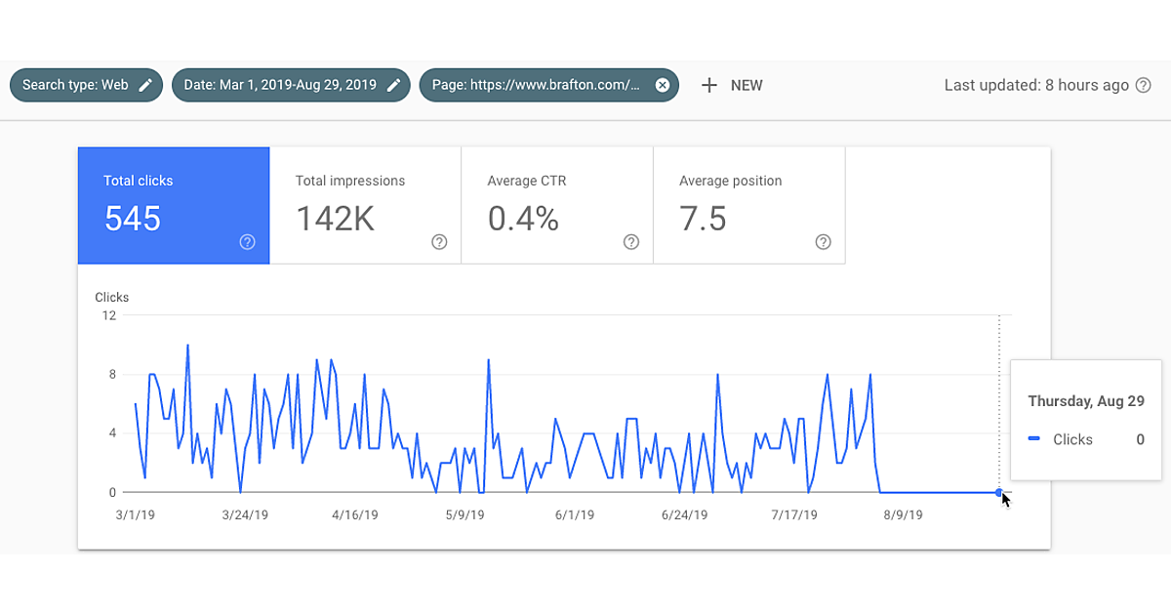Click the pencil icon on Search type chip
Image resolution: width=1171 pixels, height=615 pixels.
145,85
